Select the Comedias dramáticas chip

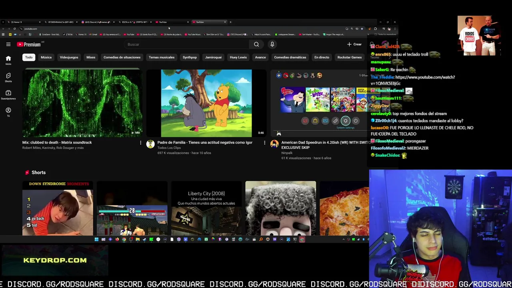click(x=290, y=57)
